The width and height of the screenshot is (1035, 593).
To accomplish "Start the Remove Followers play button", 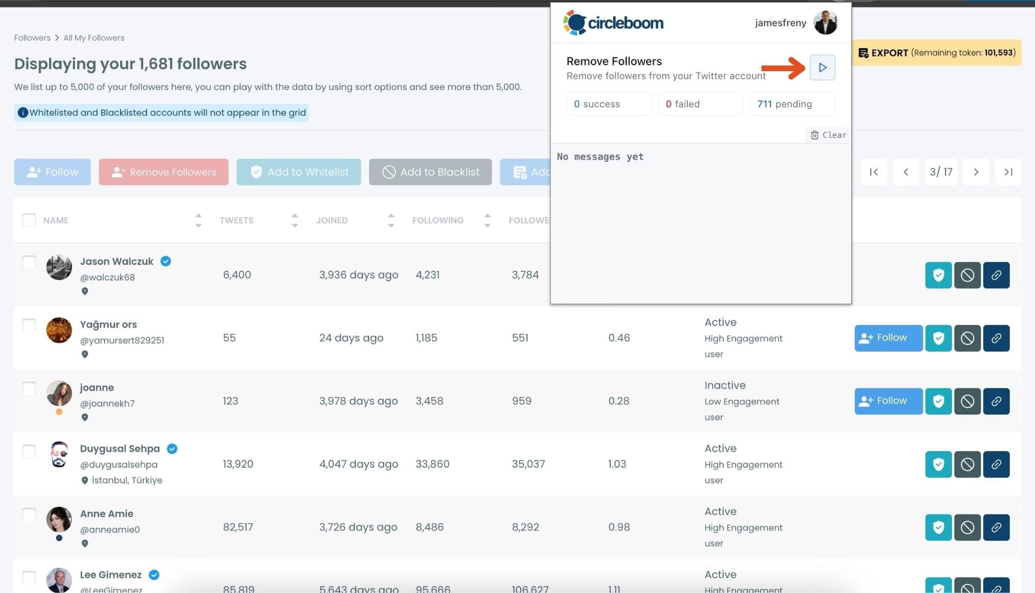I will pos(822,67).
